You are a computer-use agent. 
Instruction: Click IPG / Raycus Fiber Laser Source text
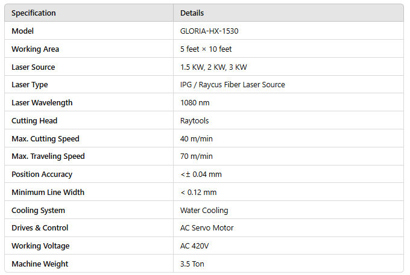pos(233,84)
